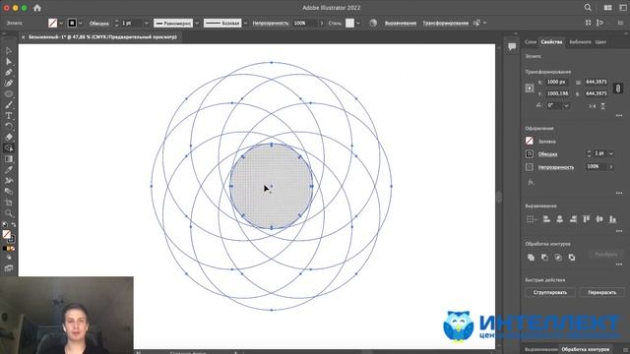Select the Eyedropper tool
This screenshot has height=354, width=630.
[9, 170]
